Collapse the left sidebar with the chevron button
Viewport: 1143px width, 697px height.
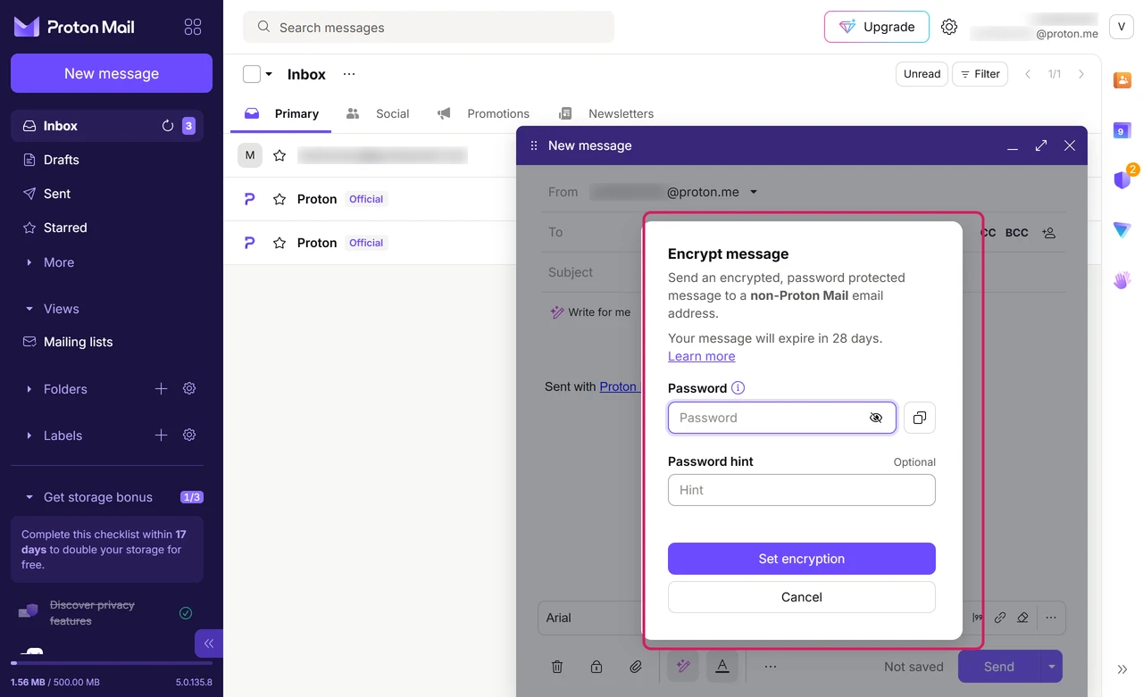click(x=209, y=643)
